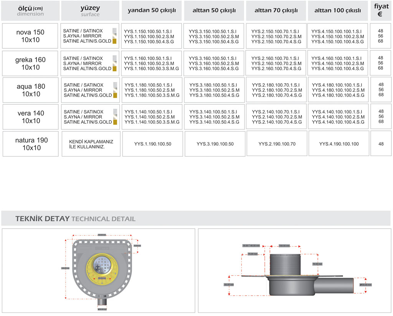393x316 pixels.
Task: Click the 'yandan 50 çıkışlı' column header
Action: point(152,11)
